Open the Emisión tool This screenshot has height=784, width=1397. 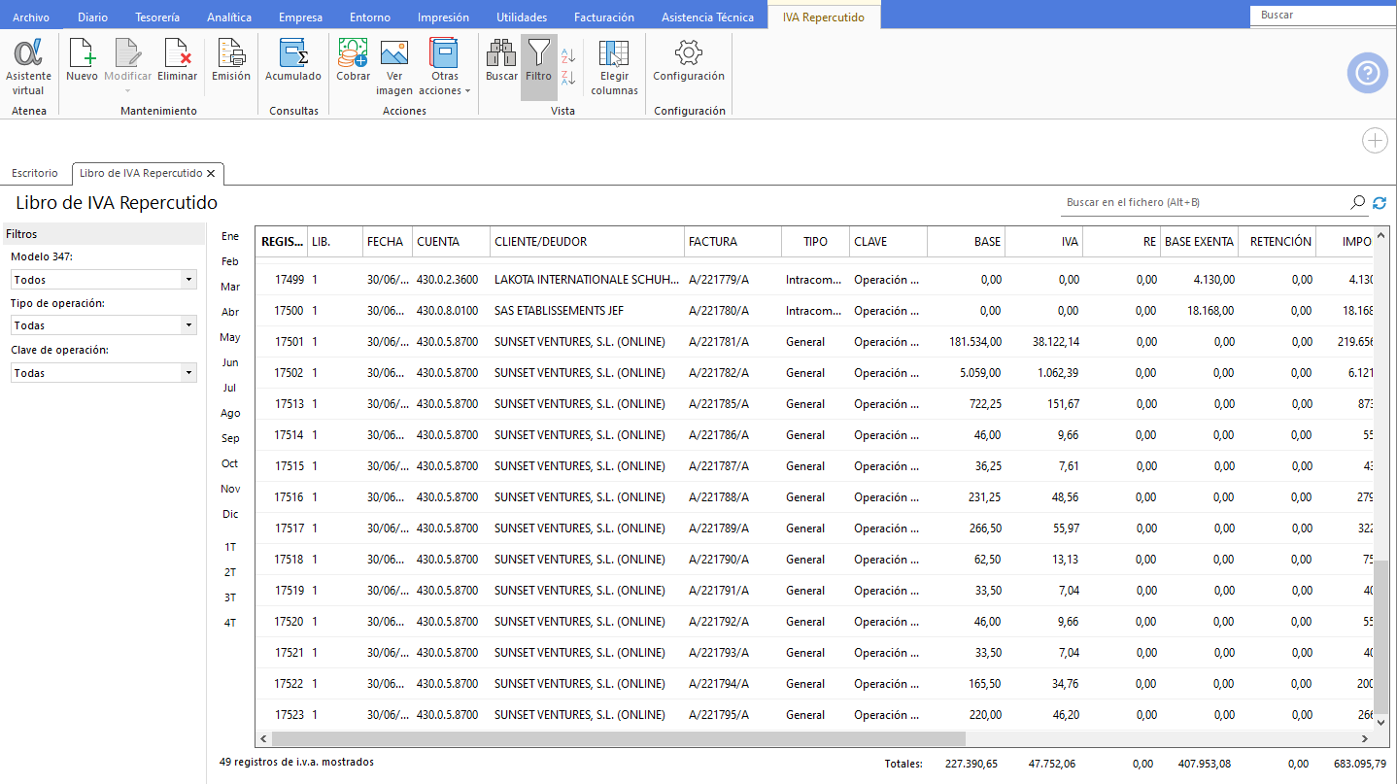[x=231, y=60]
